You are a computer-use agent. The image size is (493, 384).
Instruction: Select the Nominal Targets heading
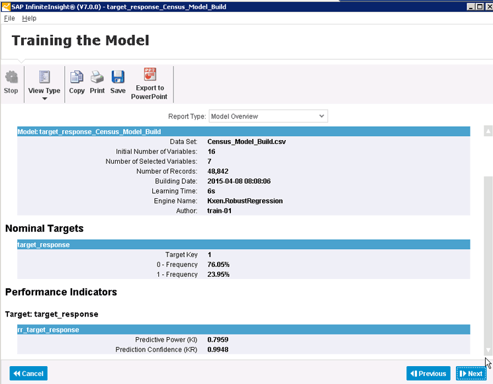[x=44, y=228]
